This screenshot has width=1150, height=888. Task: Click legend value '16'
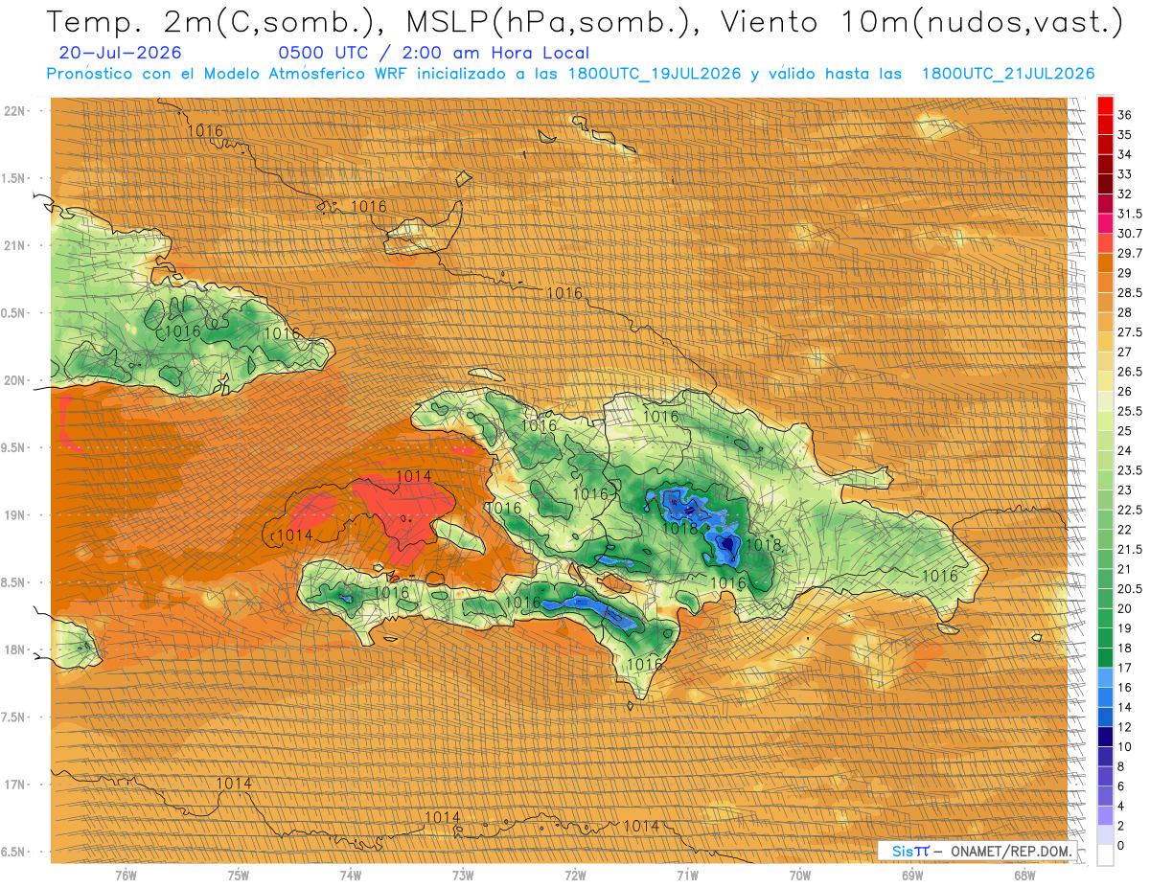tap(1125, 687)
